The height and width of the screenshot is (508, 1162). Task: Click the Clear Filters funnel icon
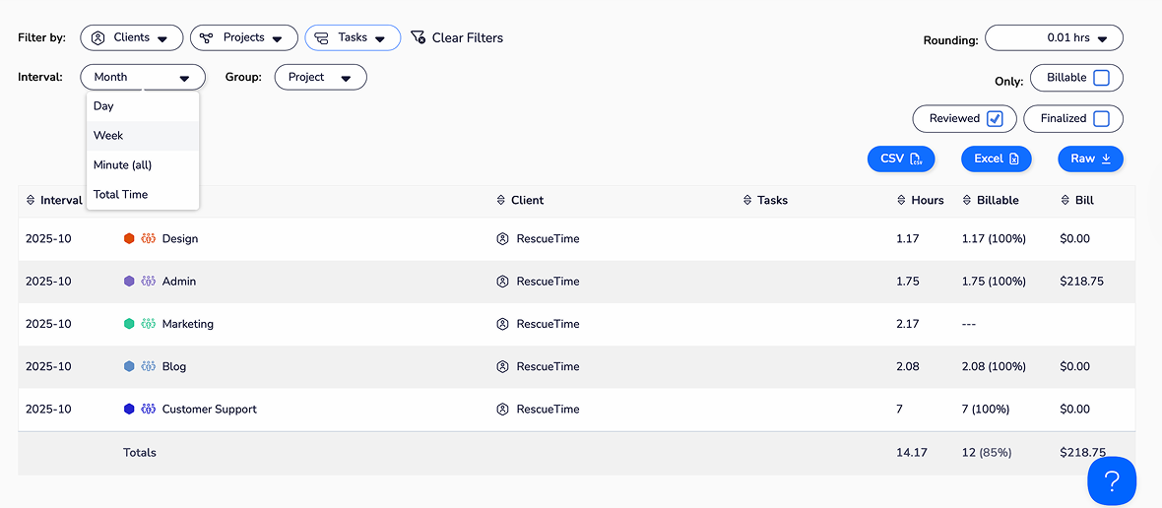419,38
